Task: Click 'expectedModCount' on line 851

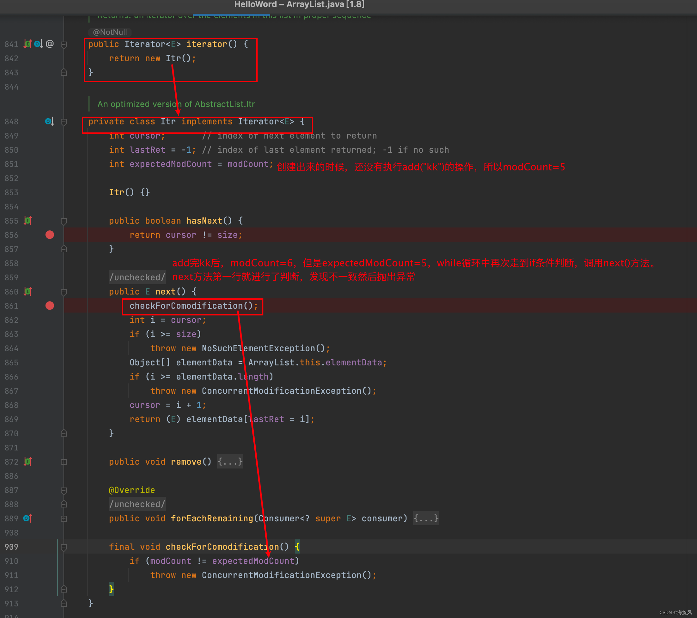Action: click(x=171, y=164)
